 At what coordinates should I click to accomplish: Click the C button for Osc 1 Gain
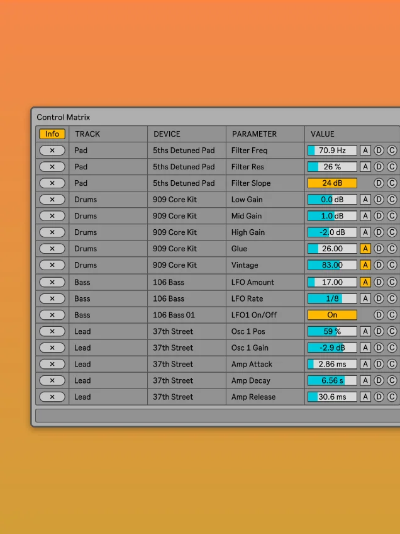[392, 348]
